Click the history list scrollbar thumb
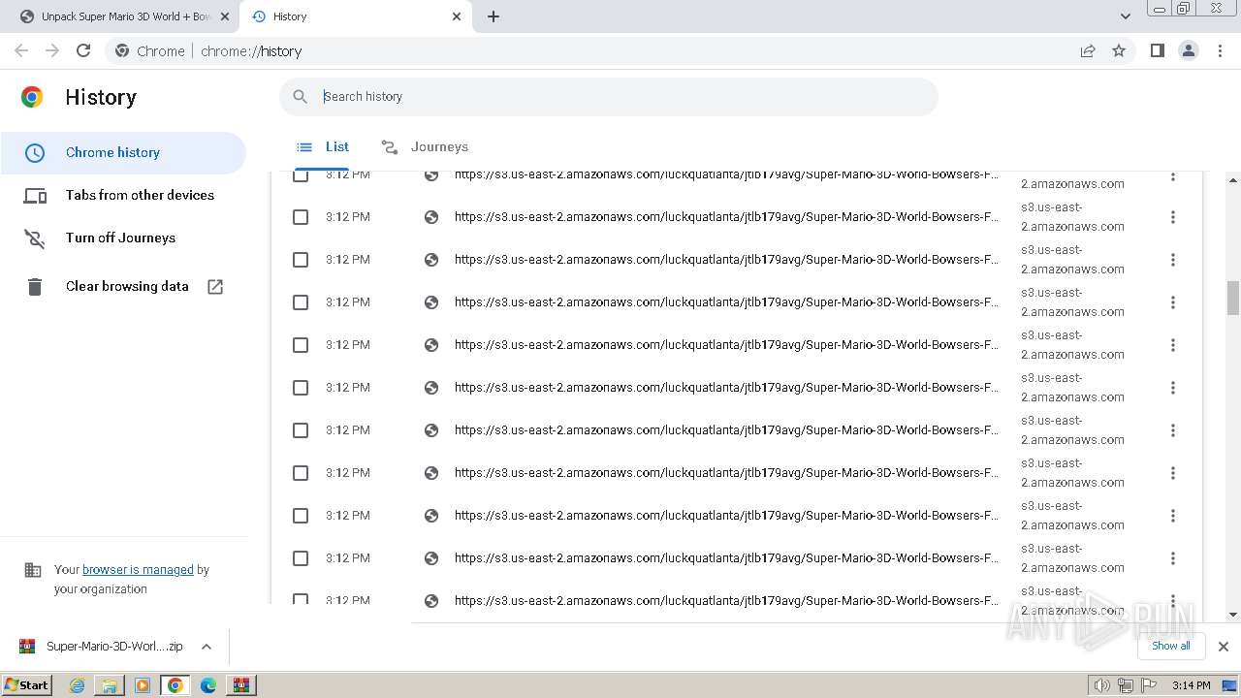 [1233, 299]
